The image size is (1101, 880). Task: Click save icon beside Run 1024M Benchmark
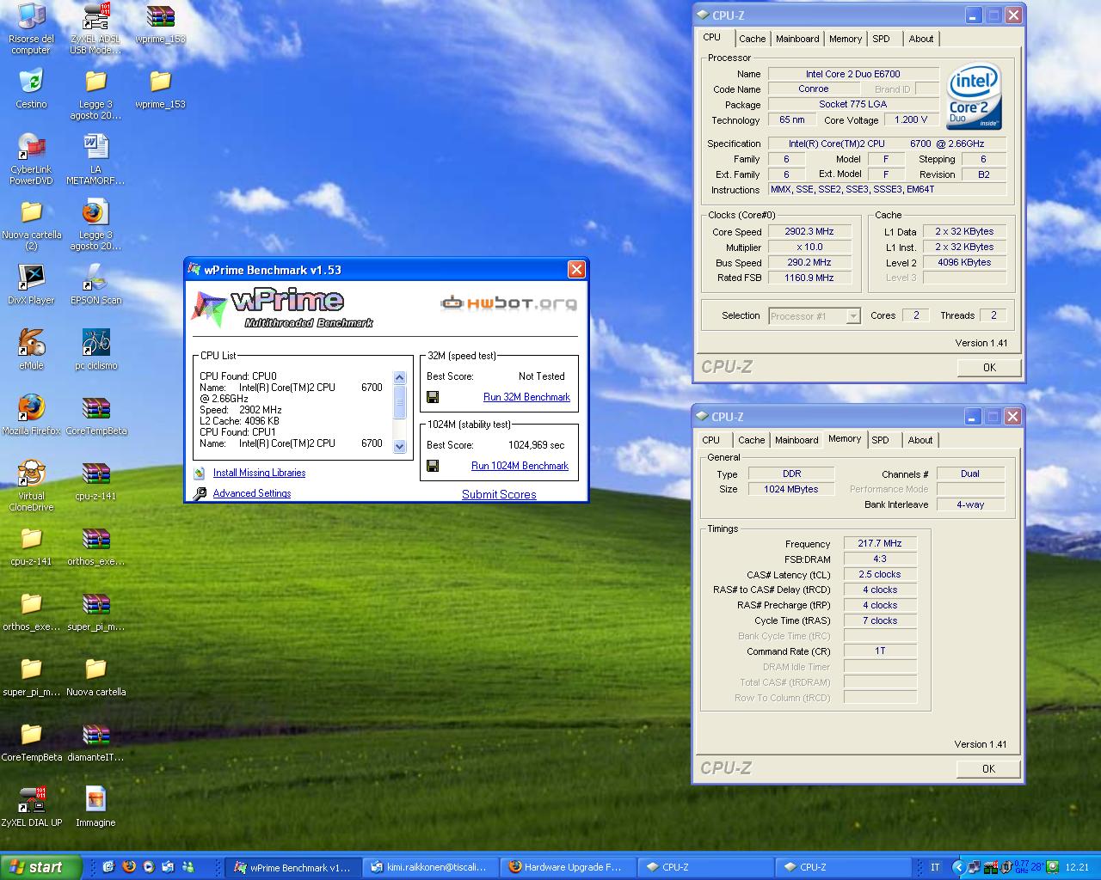[433, 466]
